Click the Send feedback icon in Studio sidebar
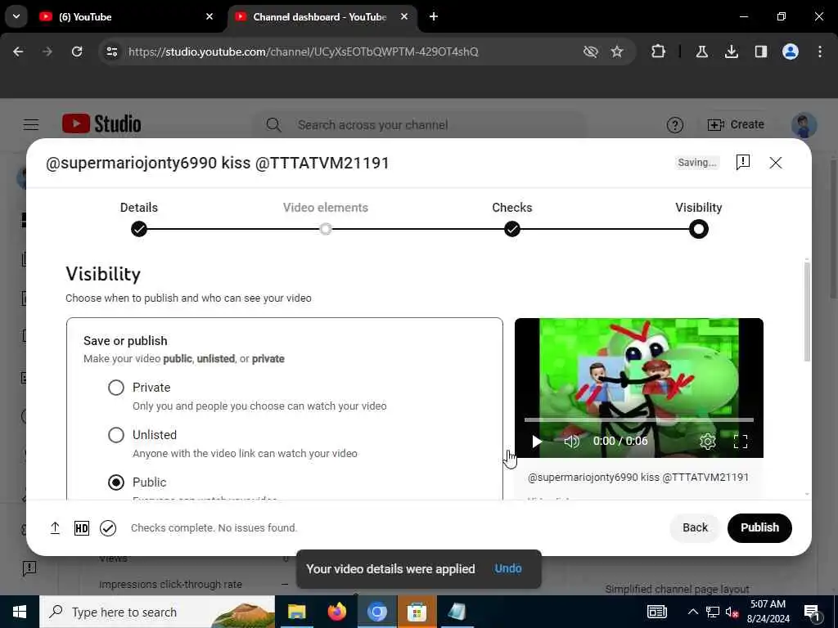The width and height of the screenshot is (838, 628). click(29, 567)
